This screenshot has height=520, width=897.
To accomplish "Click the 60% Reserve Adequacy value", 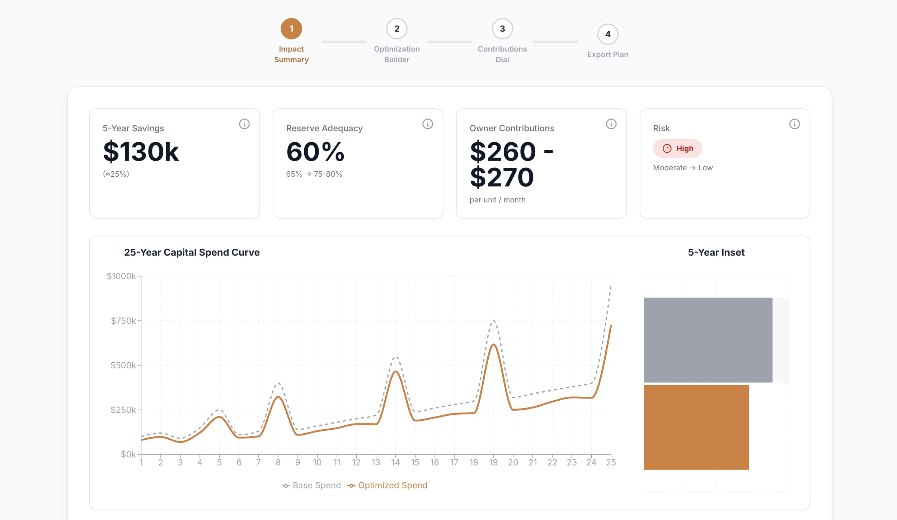I will [x=315, y=152].
